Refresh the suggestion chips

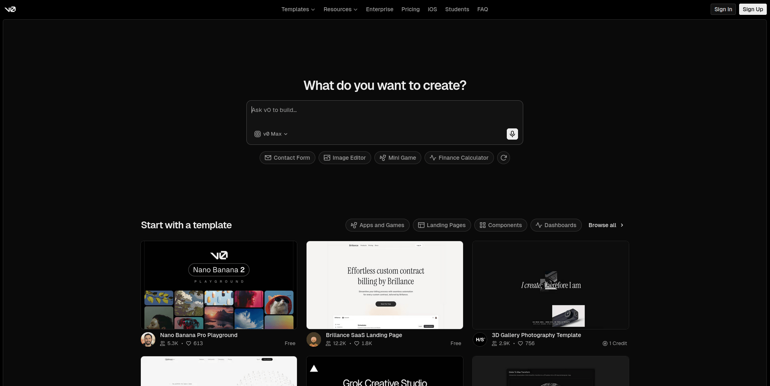(x=504, y=158)
